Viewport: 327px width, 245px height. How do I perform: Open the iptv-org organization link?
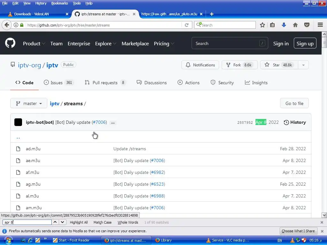[29, 65]
